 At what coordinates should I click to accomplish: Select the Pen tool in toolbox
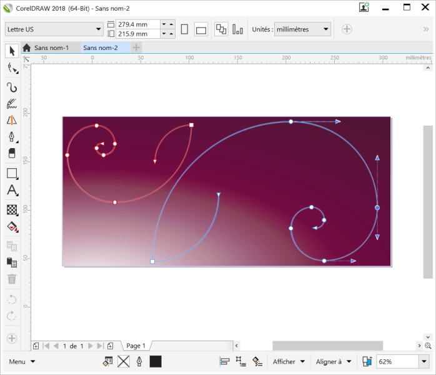coord(12,137)
